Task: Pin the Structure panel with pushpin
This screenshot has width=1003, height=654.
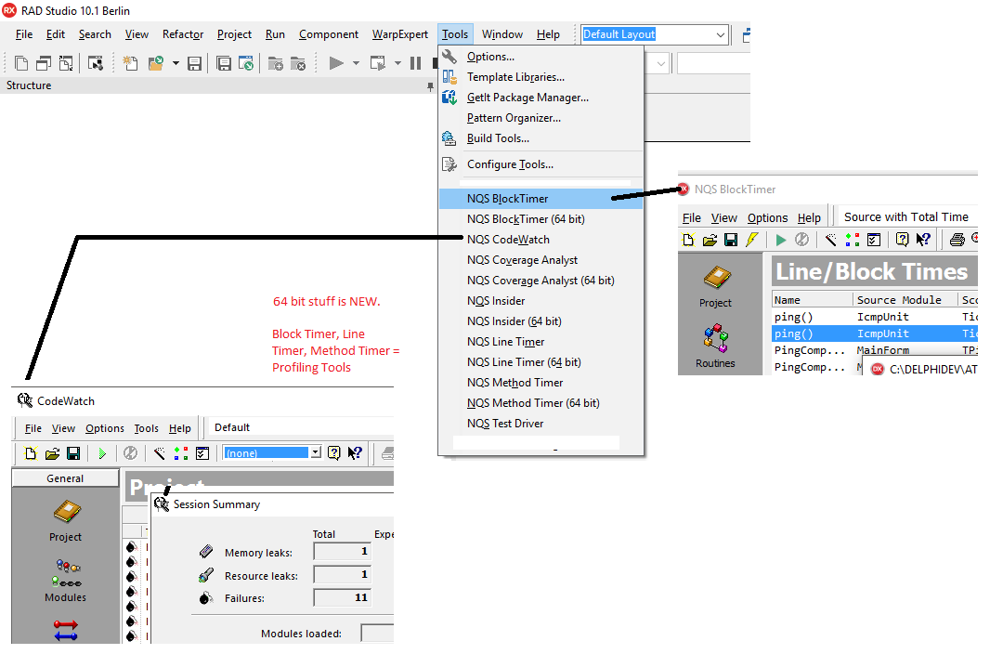Action: pos(430,86)
